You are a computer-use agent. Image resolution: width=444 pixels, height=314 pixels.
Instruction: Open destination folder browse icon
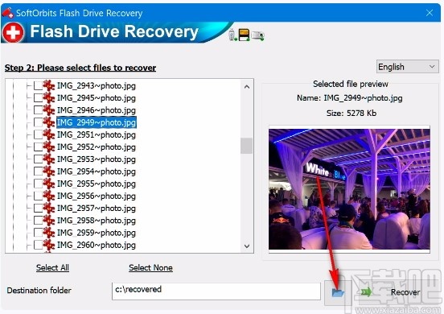[338, 292]
